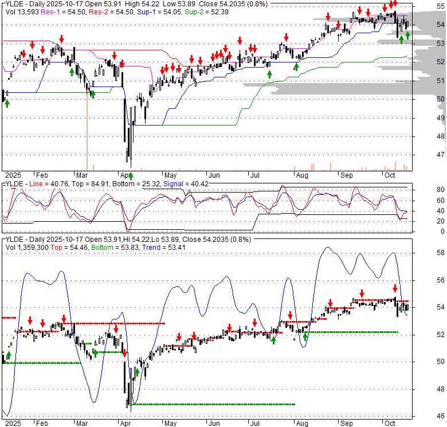Click the 53 price label on top chart axis
This screenshot has width=447, height=427.
(441, 44)
